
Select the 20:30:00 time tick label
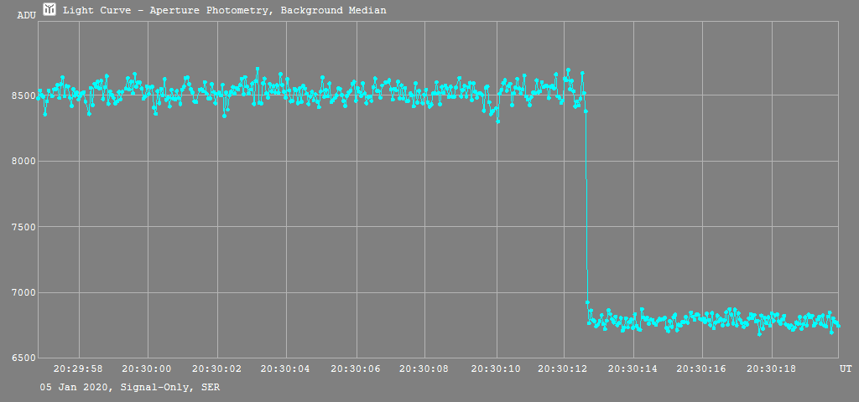pyautogui.click(x=148, y=368)
